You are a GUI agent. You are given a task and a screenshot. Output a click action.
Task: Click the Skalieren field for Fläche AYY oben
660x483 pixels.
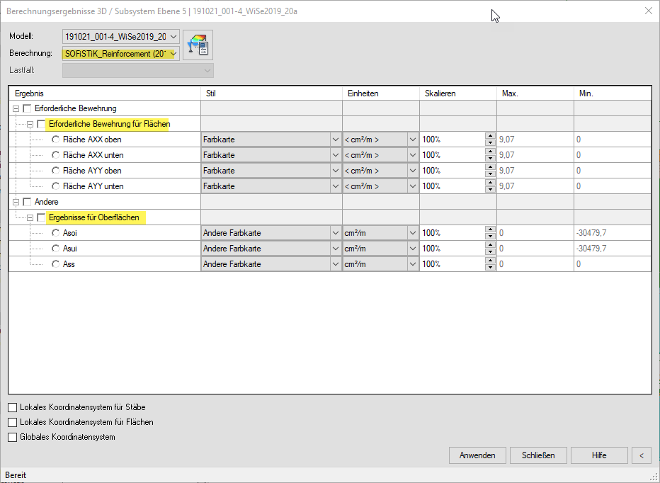coord(452,171)
